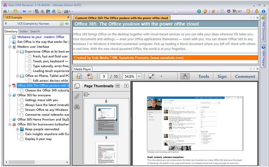
Task: Close the Content panel with the X
Action: click(257, 18)
